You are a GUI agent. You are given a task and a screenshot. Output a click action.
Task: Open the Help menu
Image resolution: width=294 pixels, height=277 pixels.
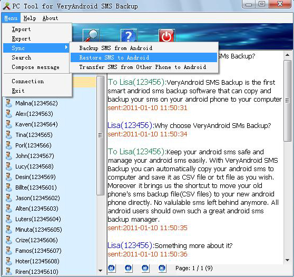point(30,18)
